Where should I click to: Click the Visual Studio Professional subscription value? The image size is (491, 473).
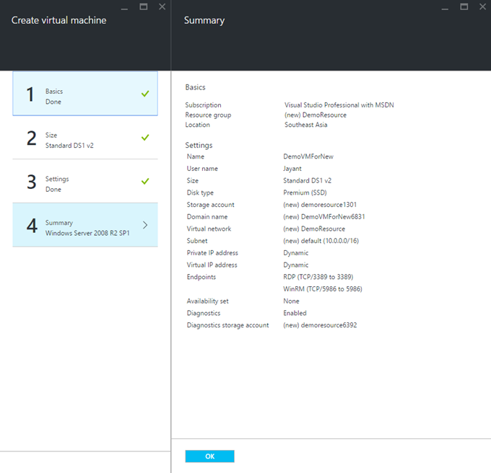coord(339,105)
